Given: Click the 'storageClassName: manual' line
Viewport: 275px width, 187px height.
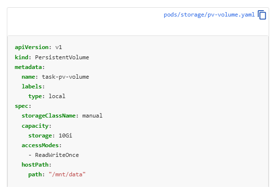Looking at the screenshot, I should click(62, 116).
